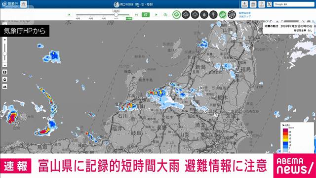The height and width of the screenshot is (178, 316).
Task: Select the second dark cloud icon
Action: tap(186, 14)
